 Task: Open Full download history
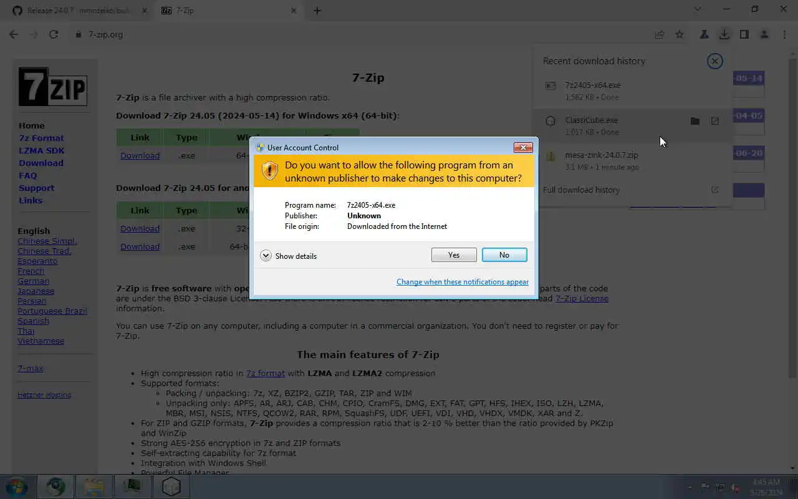click(x=581, y=190)
